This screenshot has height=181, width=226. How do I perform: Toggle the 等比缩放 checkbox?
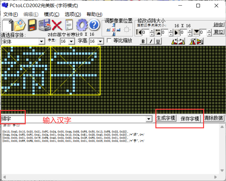tap(109, 41)
